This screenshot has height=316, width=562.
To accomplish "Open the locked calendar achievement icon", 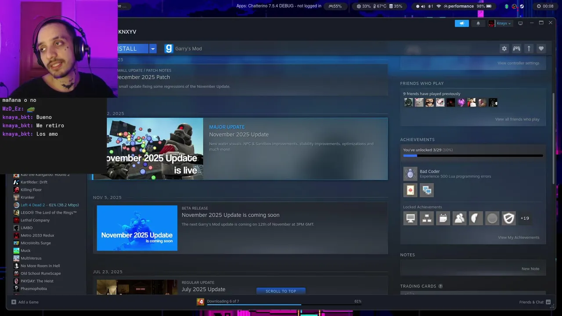I will tap(443, 218).
